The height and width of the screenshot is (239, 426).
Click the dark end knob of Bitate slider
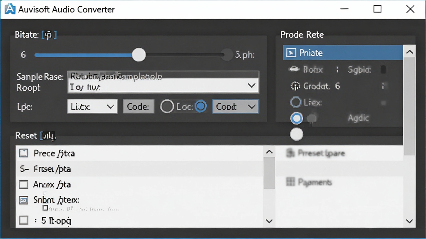click(x=226, y=55)
